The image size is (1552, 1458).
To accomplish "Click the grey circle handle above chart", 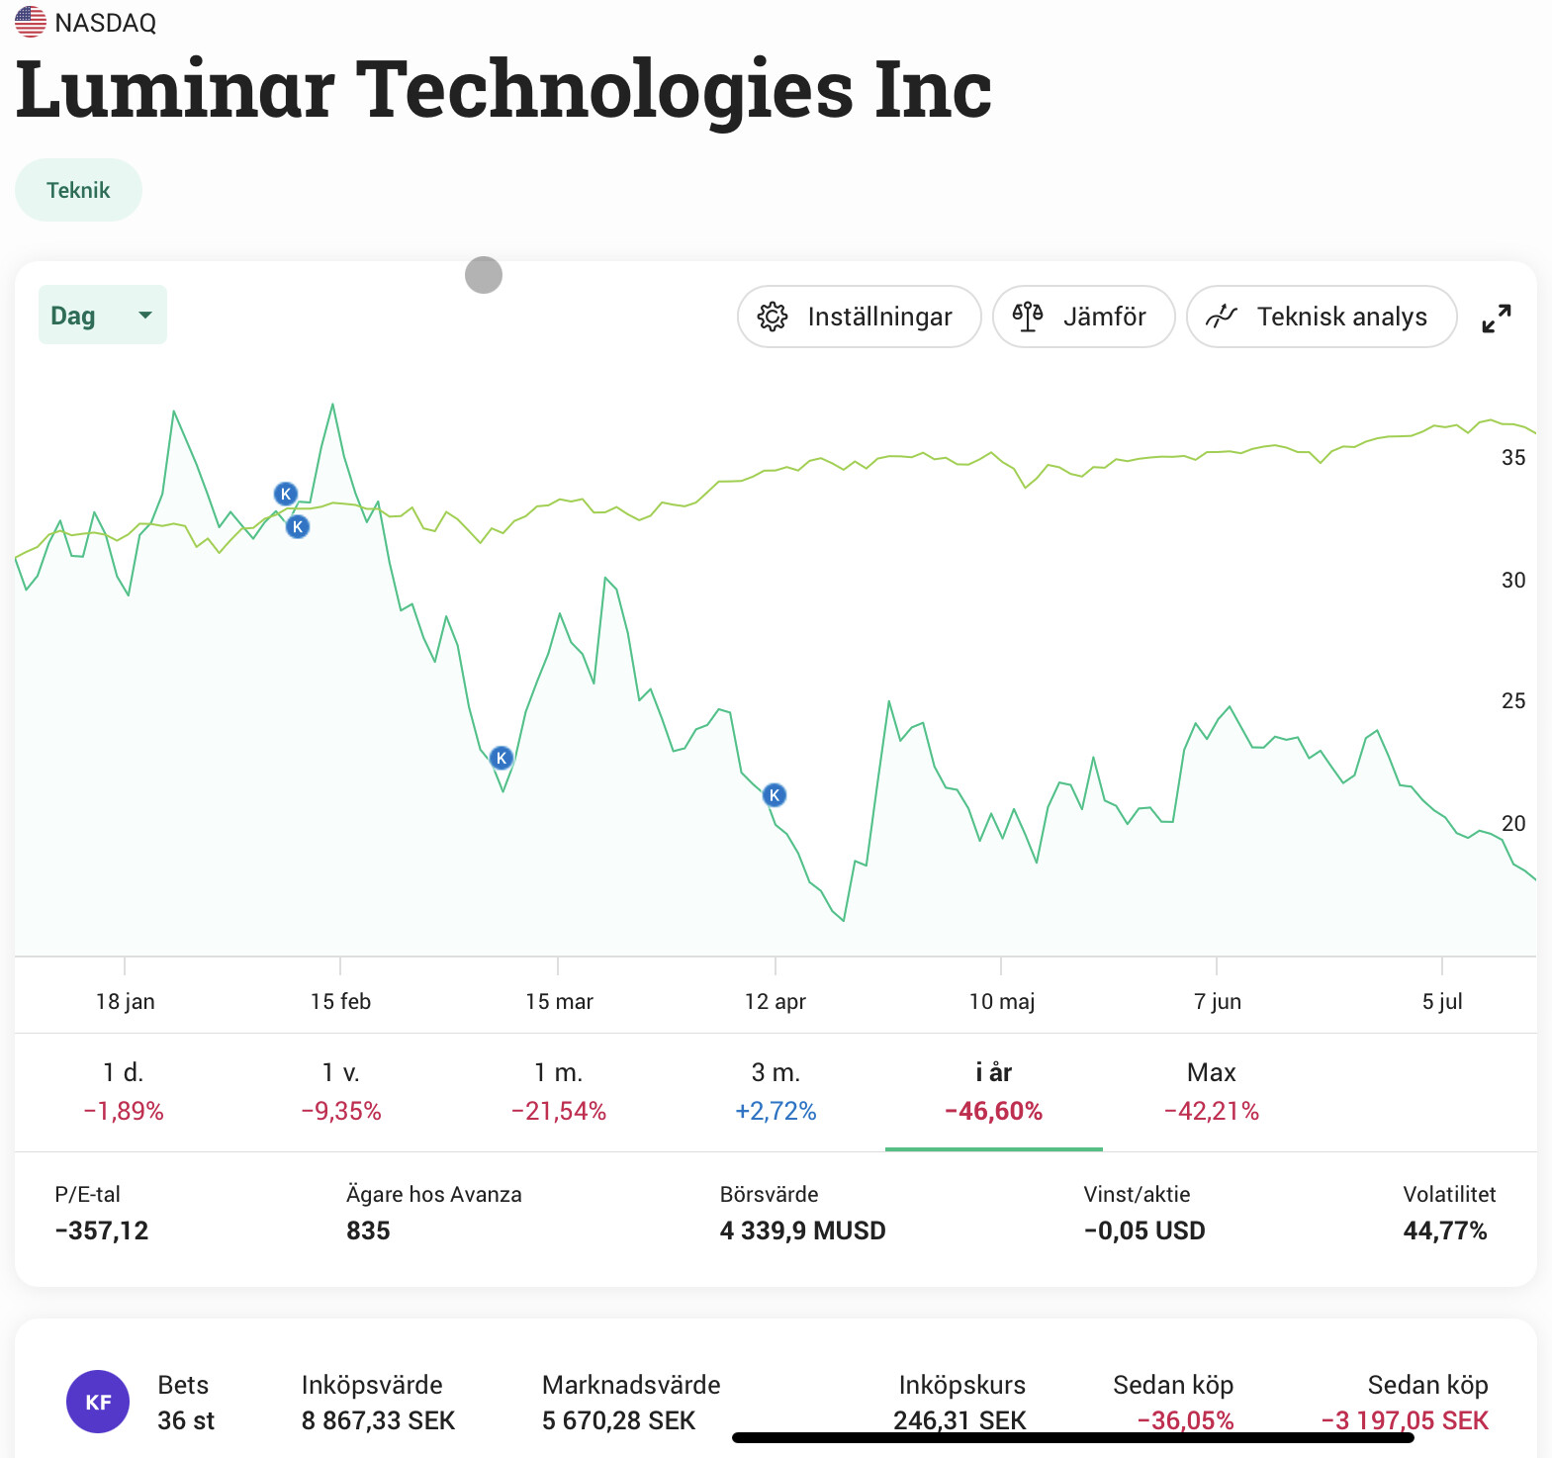I will click(x=484, y=275).
